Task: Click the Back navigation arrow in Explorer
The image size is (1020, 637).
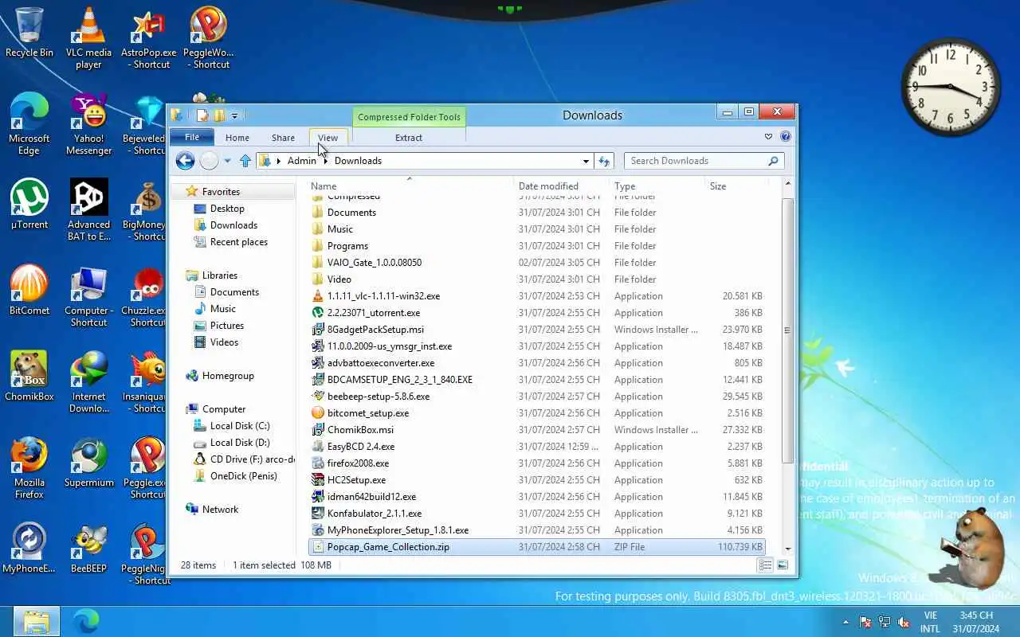Action: (x=185, y=161)
